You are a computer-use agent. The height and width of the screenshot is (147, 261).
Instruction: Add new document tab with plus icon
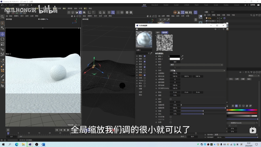[x=31, y=5]
